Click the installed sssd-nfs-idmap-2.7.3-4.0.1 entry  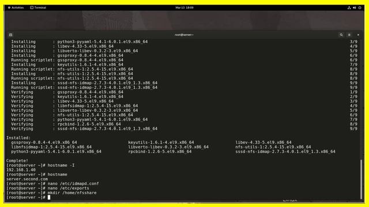[285, 152]
